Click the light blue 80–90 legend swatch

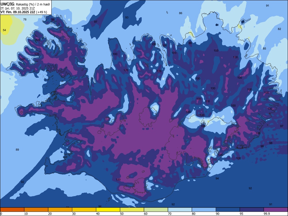tap(204, 210)
